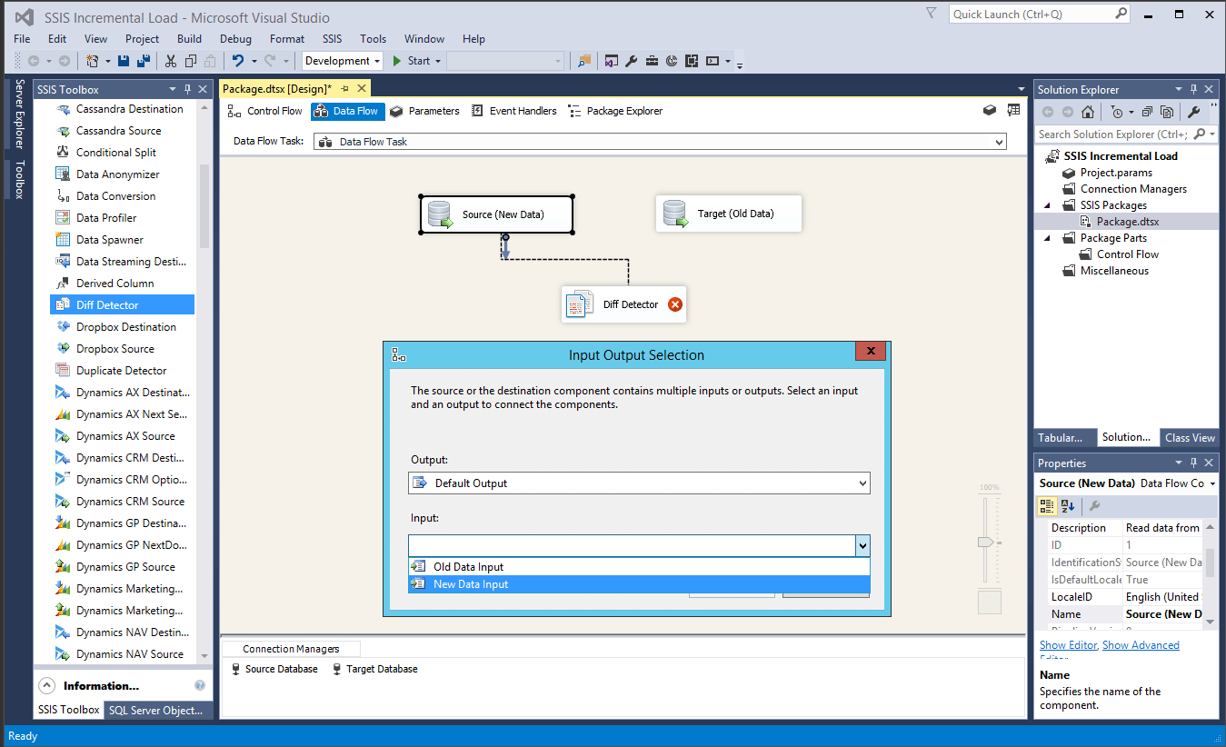Click the Save single-disk icon
The image size is (1226, 747).
pyautogui.click(x=124, y=61)
